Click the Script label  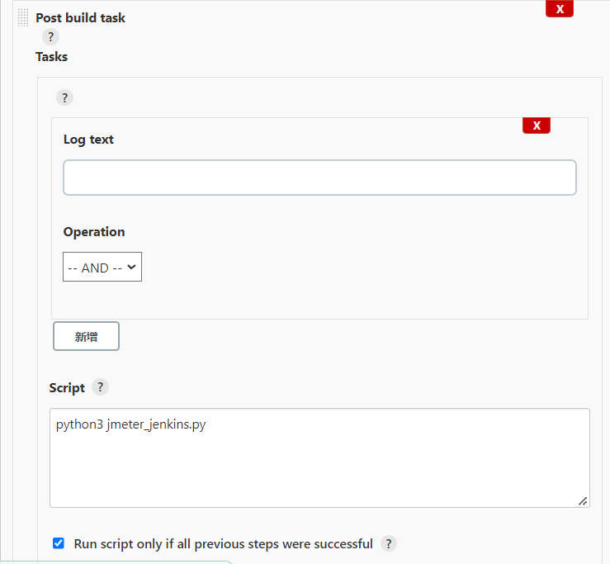point(67,388)
